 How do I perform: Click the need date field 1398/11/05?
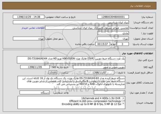point(35,67)
